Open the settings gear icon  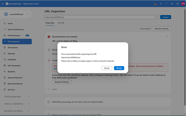pos(177,4)
